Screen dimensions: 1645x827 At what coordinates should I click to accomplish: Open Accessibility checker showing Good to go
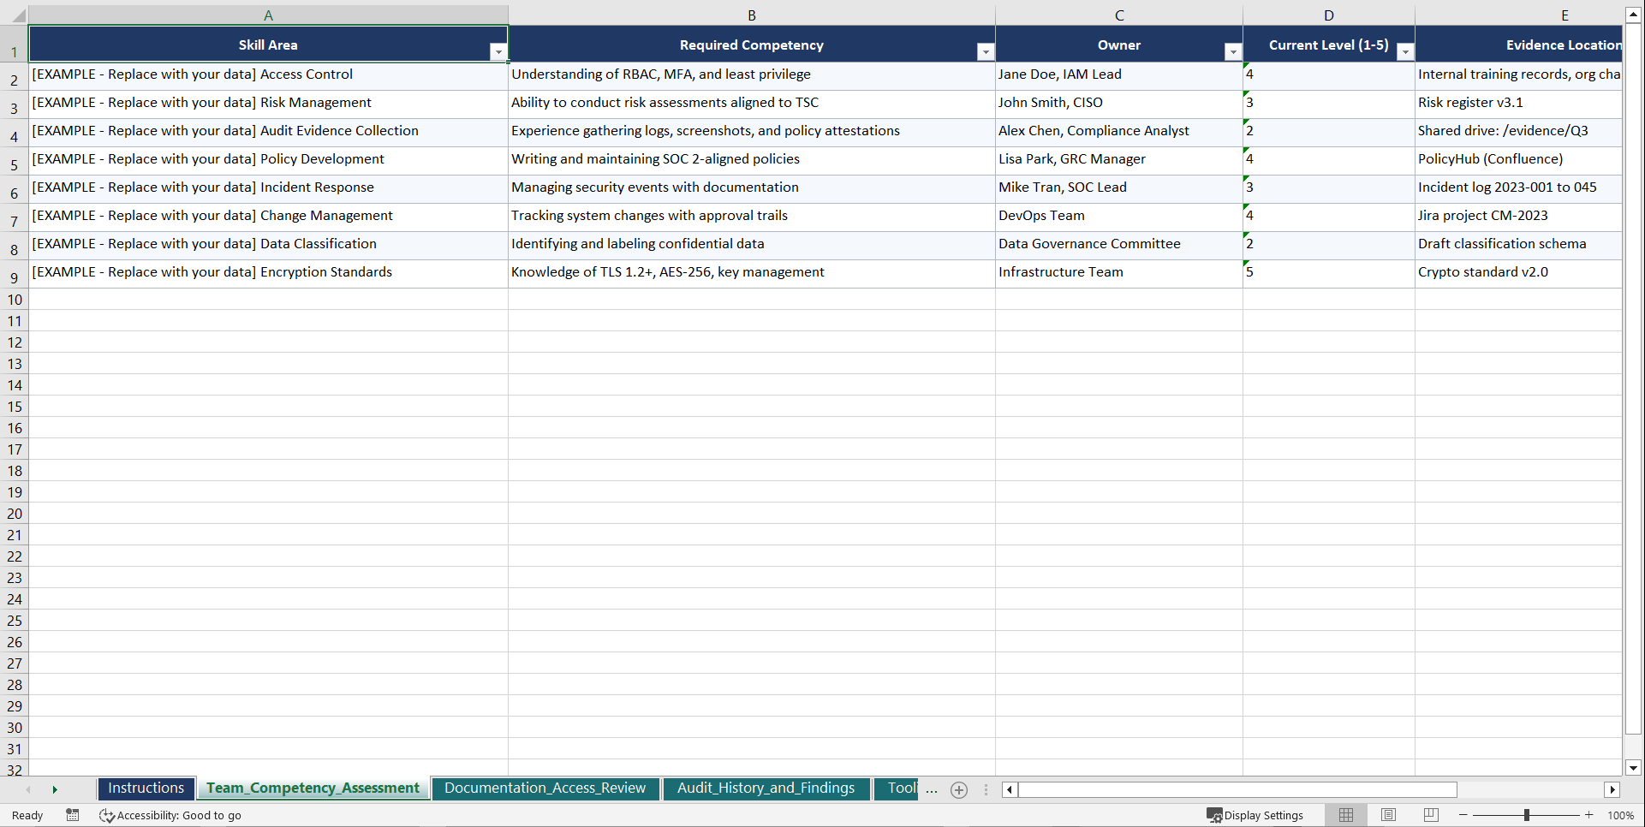(170, 815)
